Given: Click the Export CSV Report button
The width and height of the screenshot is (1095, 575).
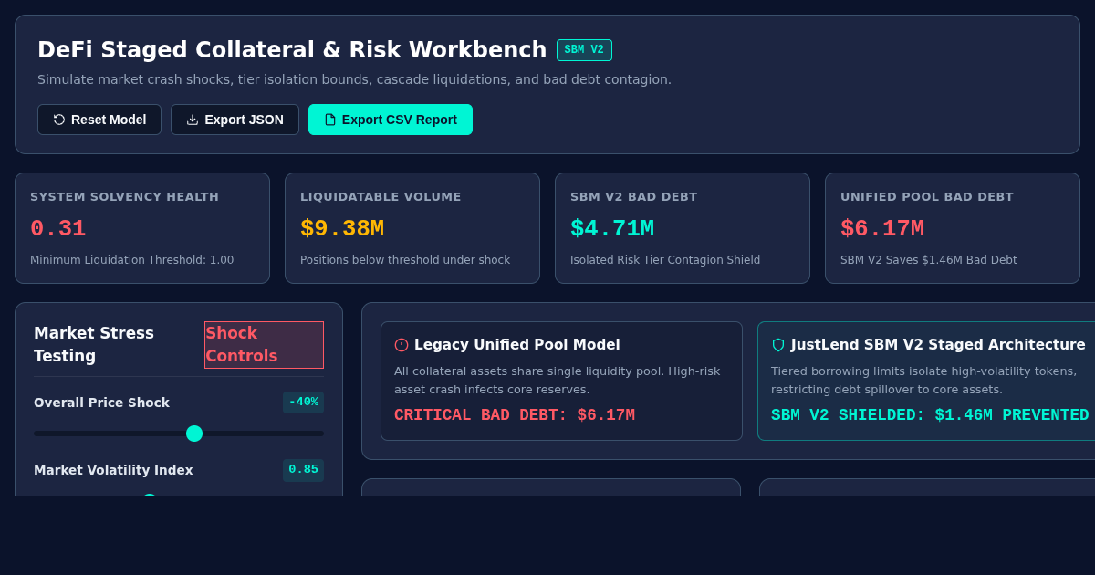Looking at the screenshot, I should (391, 120).
